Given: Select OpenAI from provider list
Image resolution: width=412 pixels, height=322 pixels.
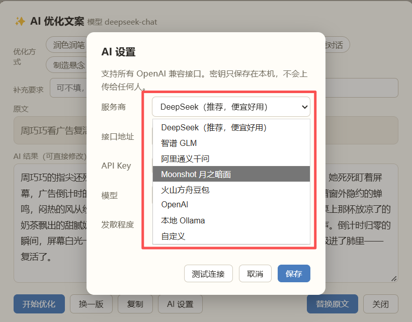Looking at the screenshot, I should click(231, 204).
